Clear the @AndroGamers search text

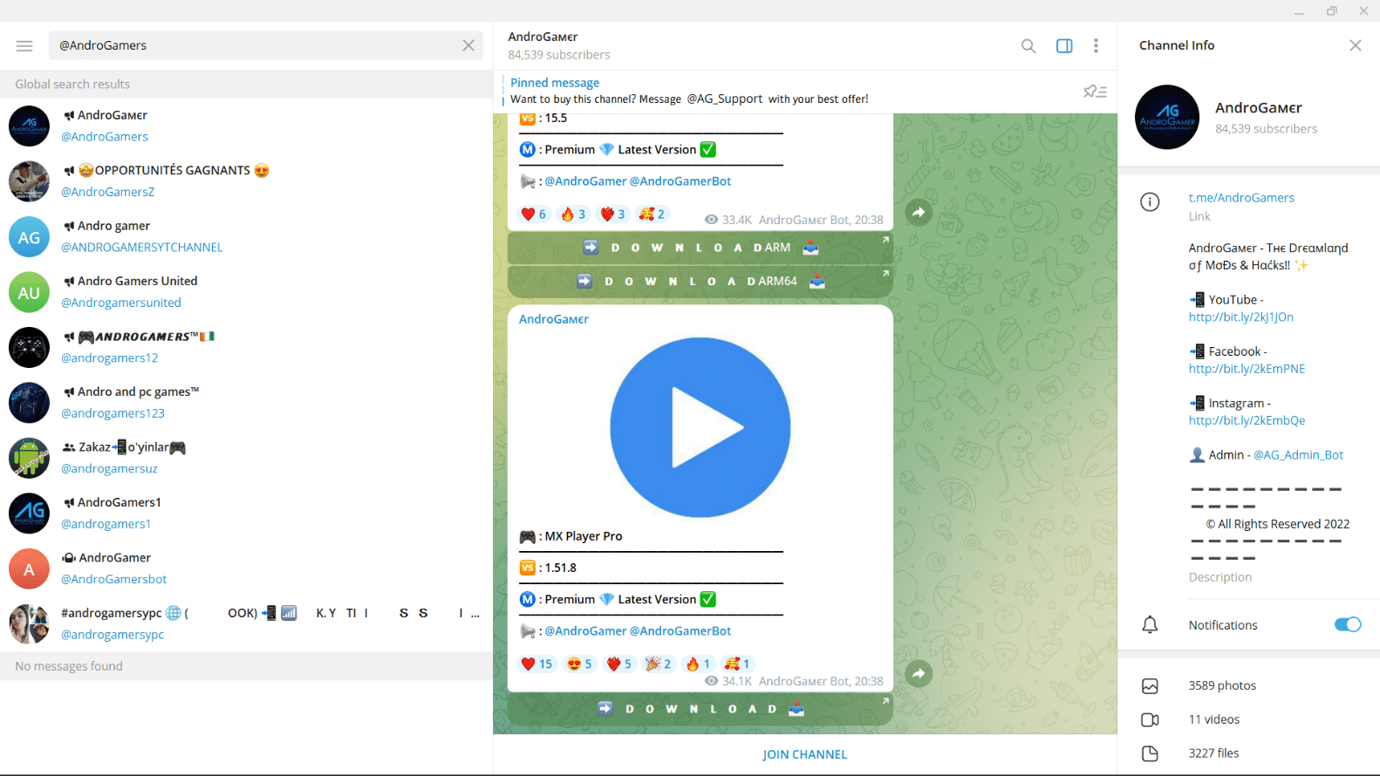tap(468, 45)
